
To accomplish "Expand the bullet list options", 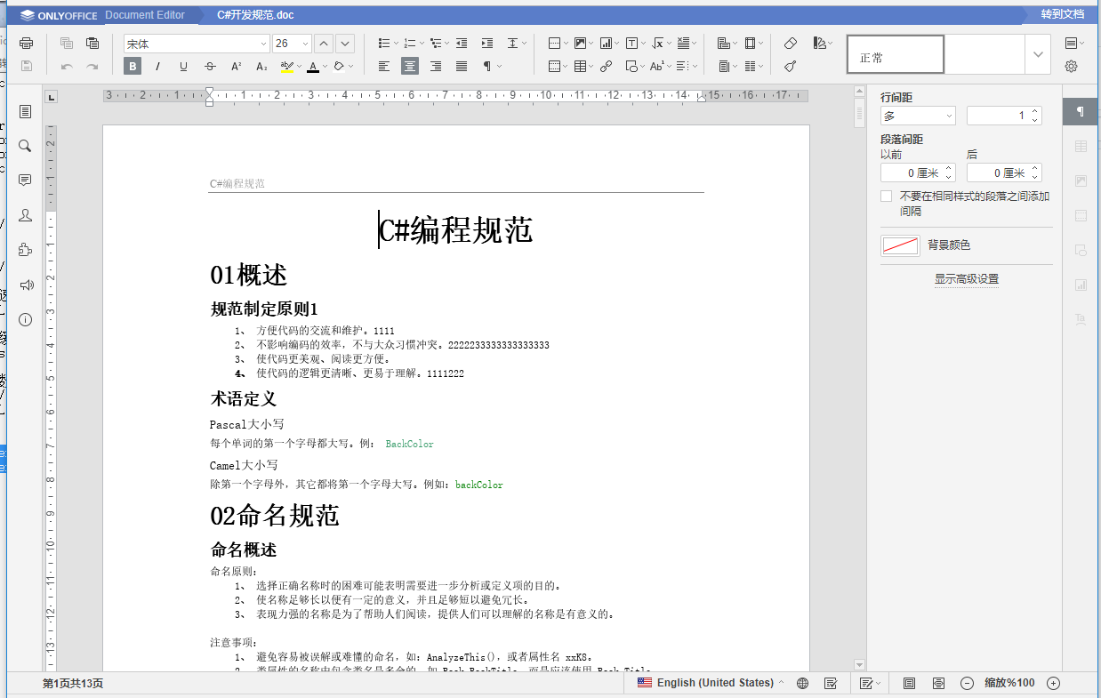I will tap(395, 44).
